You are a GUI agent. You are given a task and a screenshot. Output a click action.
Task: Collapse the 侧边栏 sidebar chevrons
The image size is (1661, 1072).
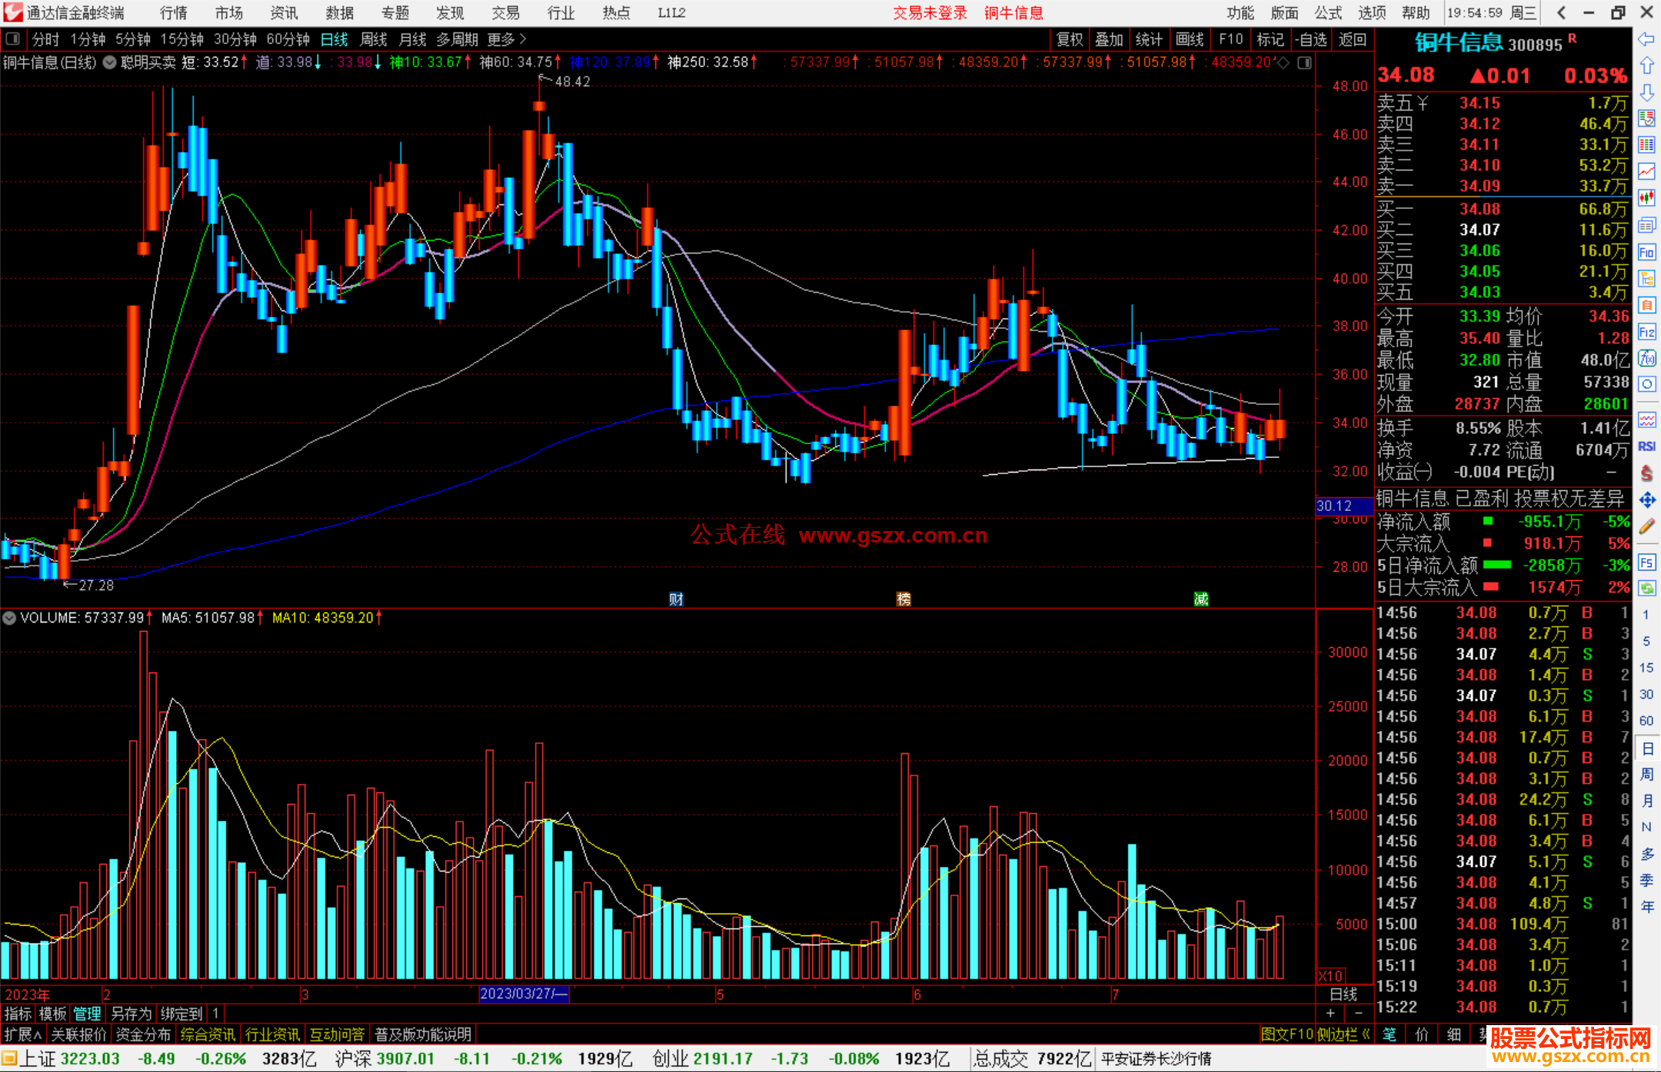1366,1034
